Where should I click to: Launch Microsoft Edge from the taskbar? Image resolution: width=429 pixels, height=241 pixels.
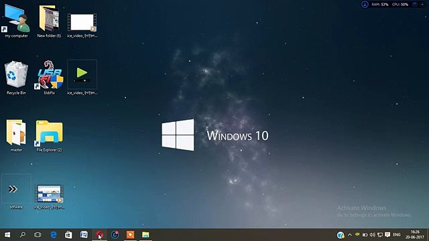tap(54, 235)
